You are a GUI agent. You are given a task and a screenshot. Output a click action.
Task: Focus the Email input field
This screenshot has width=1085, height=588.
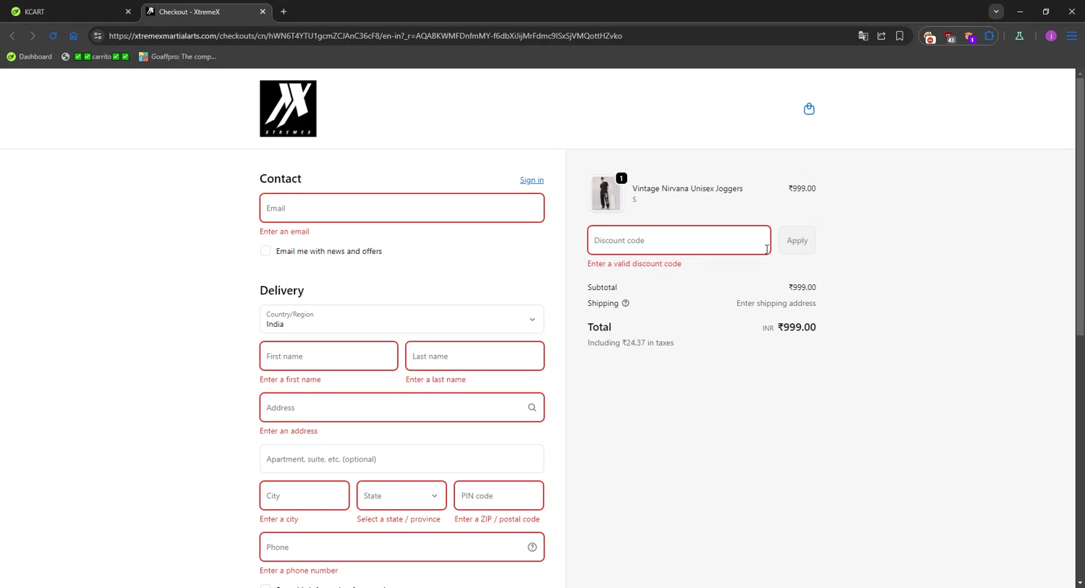401,208
